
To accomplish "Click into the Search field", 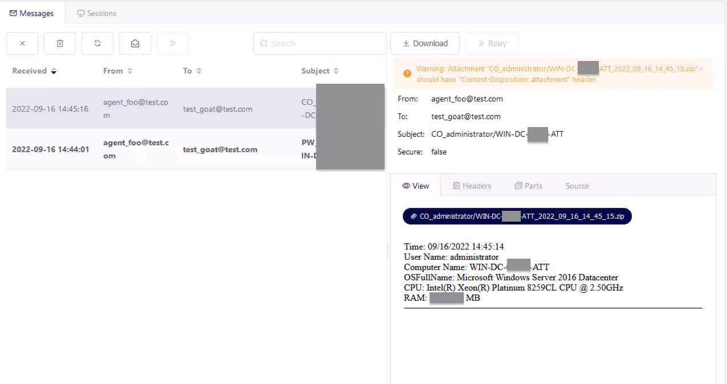I will tap(320, 43).
